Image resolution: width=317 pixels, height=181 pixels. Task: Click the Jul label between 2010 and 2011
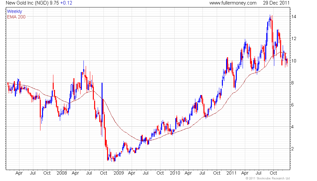point(202,173)
